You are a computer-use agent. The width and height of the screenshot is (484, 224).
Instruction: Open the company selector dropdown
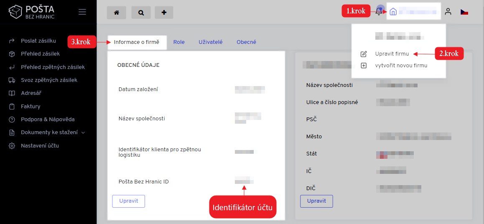(413, 12)
